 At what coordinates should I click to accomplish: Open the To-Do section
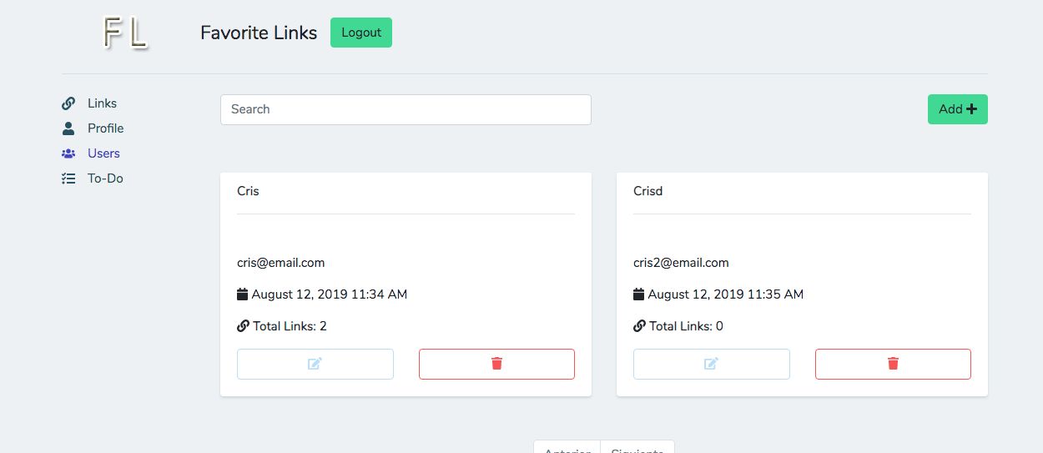[105, 179]
